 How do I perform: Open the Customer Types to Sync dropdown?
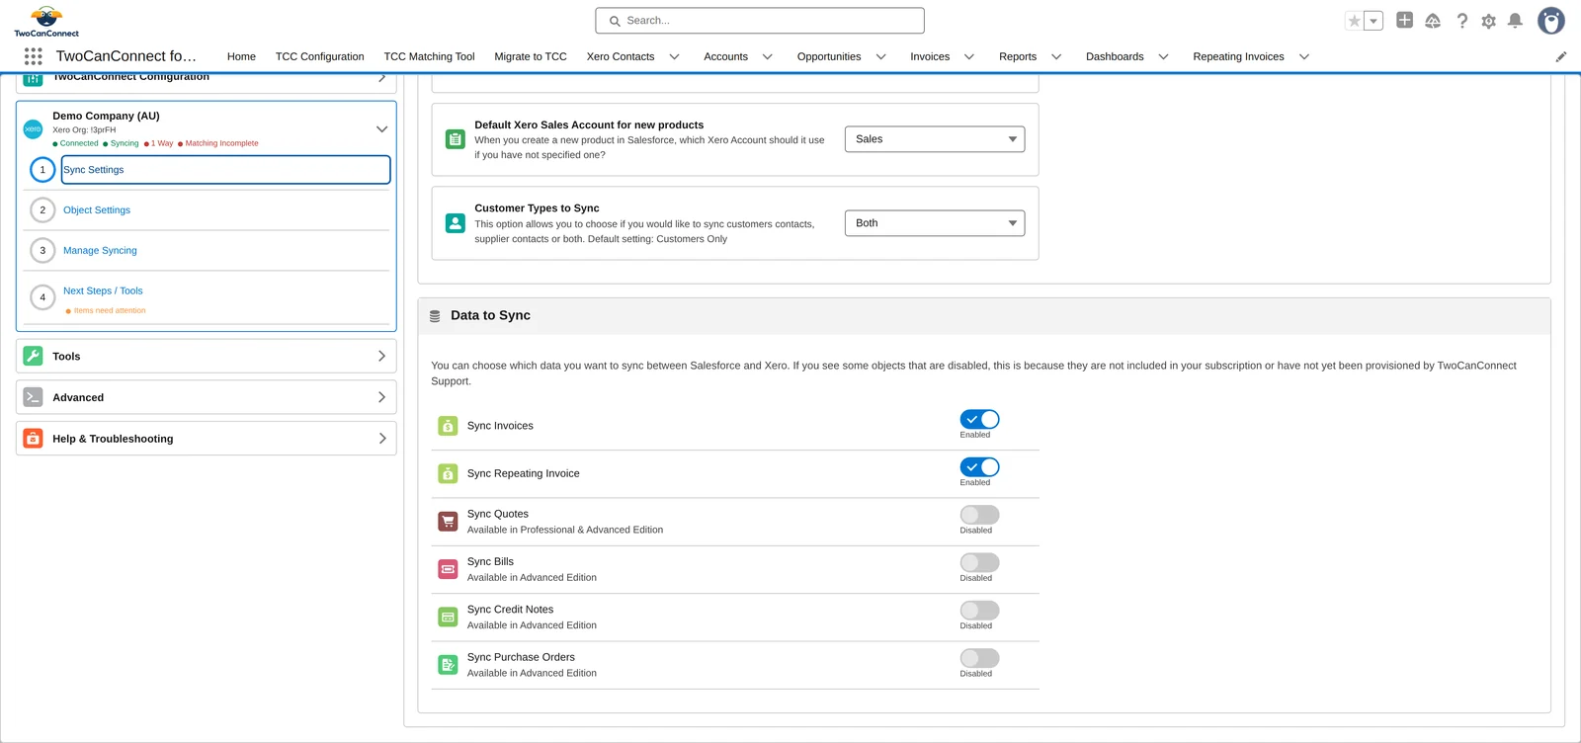coord(935,223)
